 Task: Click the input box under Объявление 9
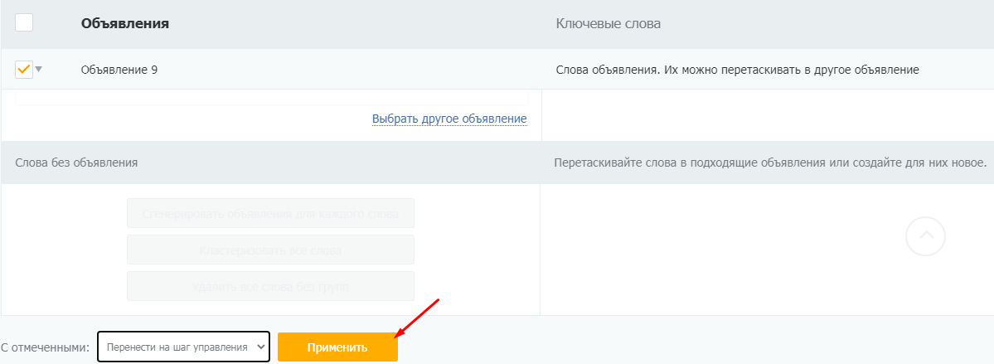(271, 97)
